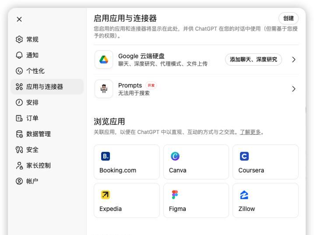
Task: Click the Zillow app name
Action: tap(247, 209)
